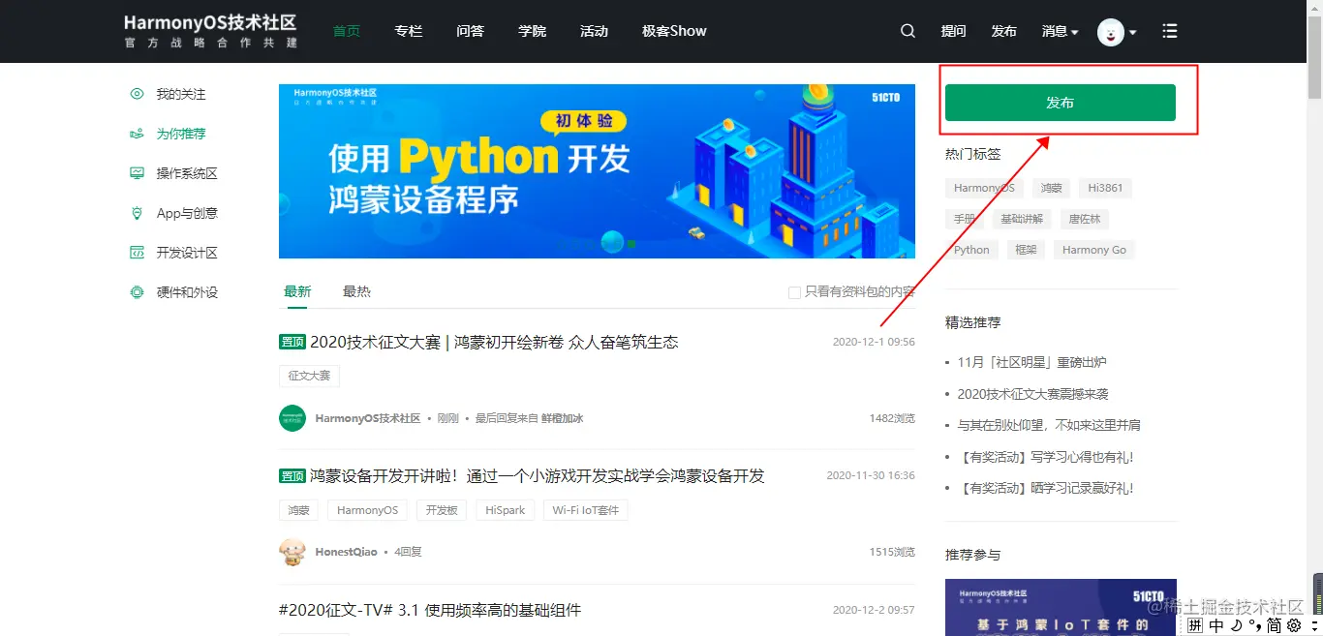The height and width of the screenshot is (636, 1323).
Task: Click HonestQiao author name
Action: [347, 552]
